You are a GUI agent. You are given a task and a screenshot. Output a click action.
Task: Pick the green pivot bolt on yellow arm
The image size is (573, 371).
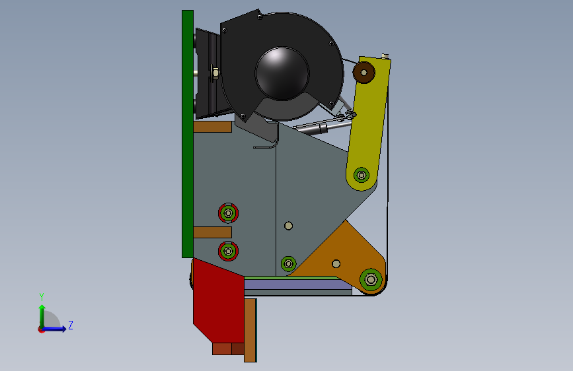[x=362, y=176]
